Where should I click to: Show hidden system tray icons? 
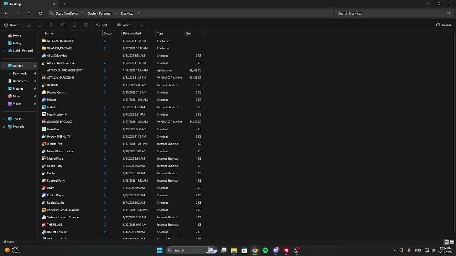(394, 250)
